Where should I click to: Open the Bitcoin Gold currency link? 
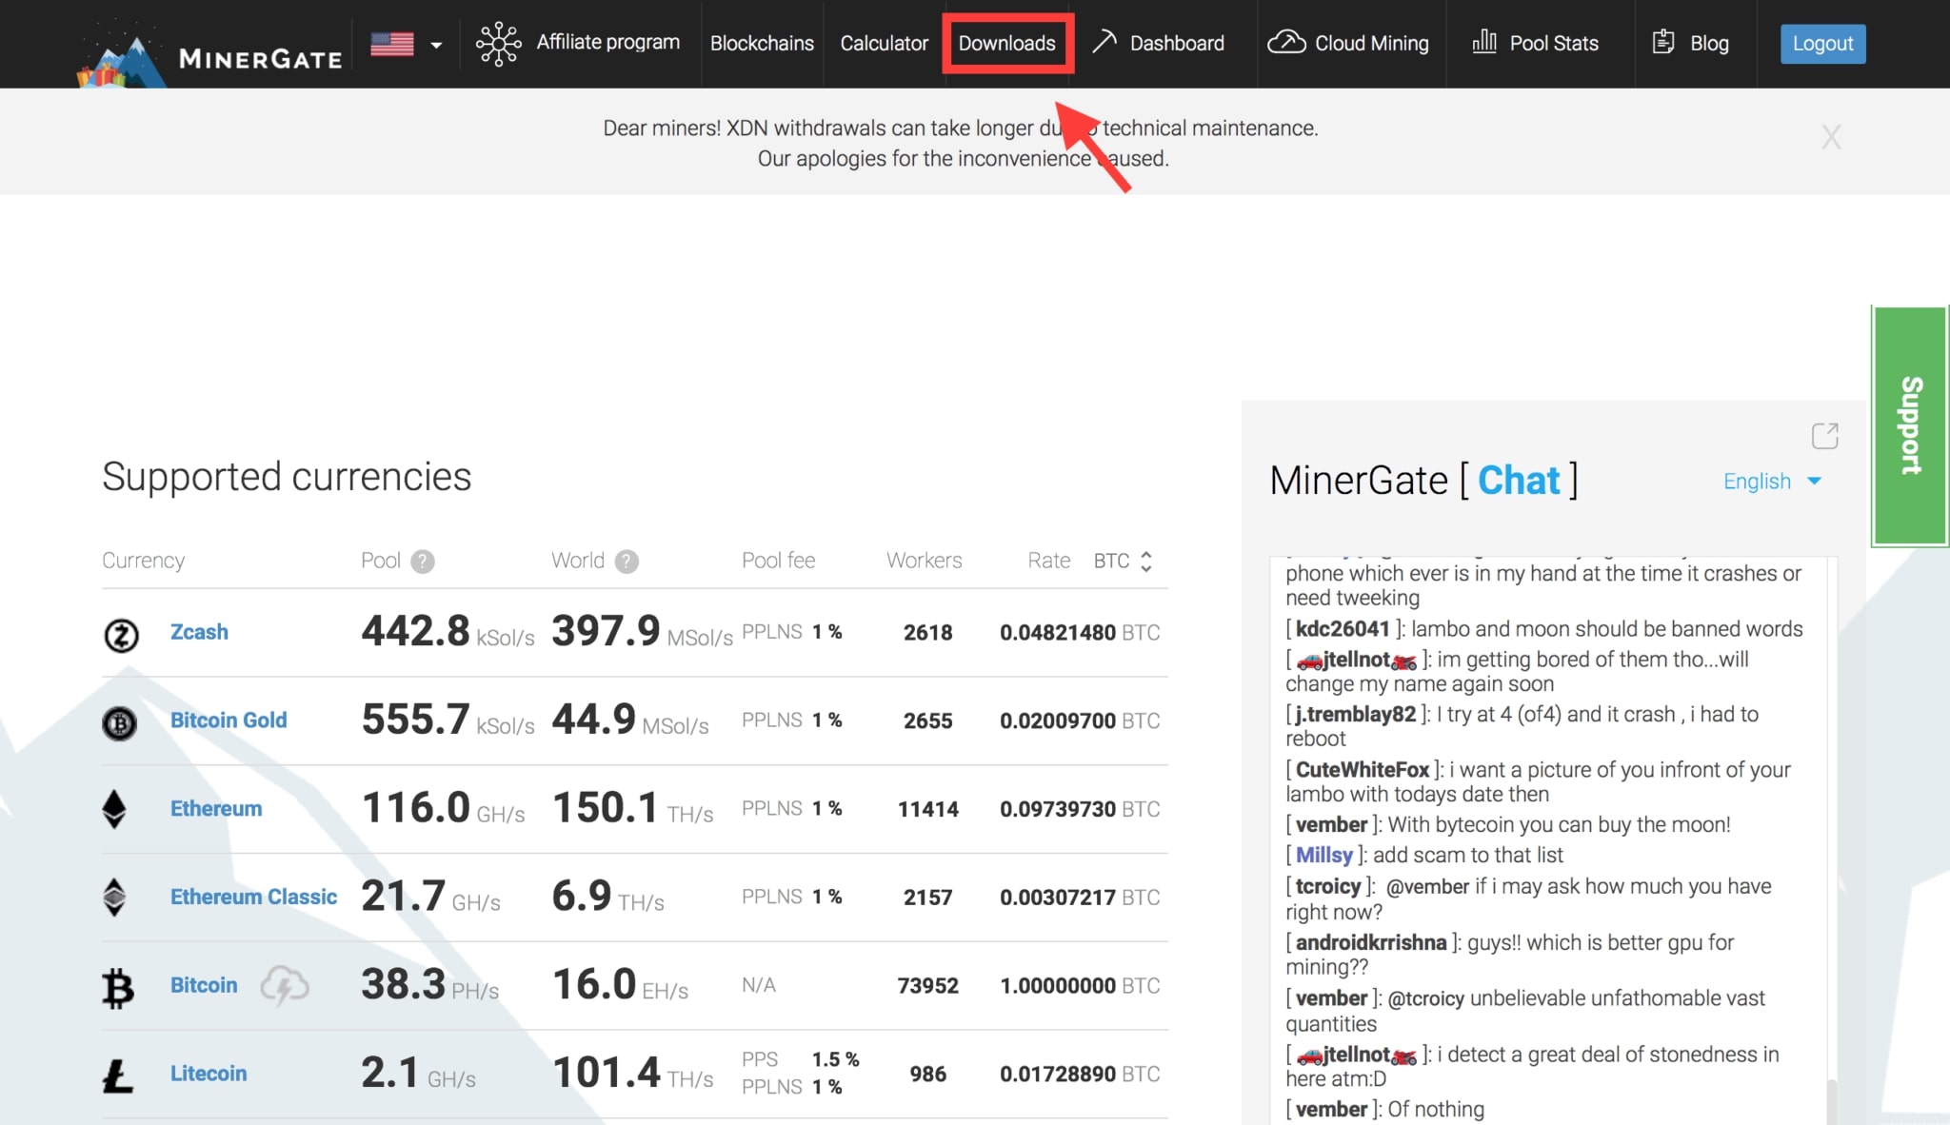pyautogui.click(x=229, y=720)
